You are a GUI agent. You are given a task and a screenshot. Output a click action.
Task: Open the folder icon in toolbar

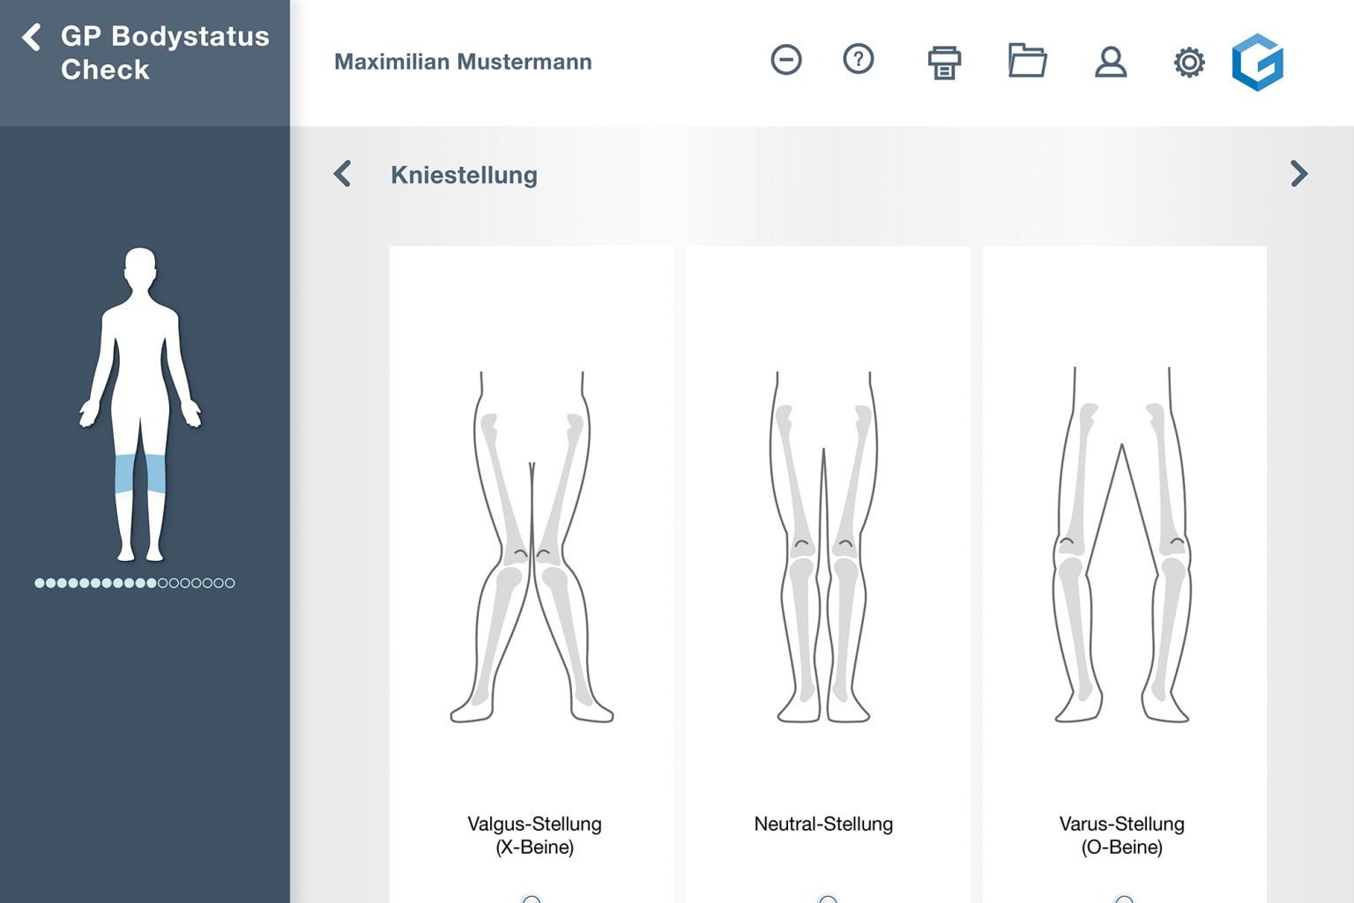click(x=1027, y=61)
